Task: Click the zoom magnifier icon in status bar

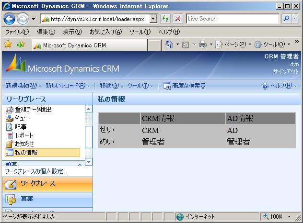Action: pos(266,216)
